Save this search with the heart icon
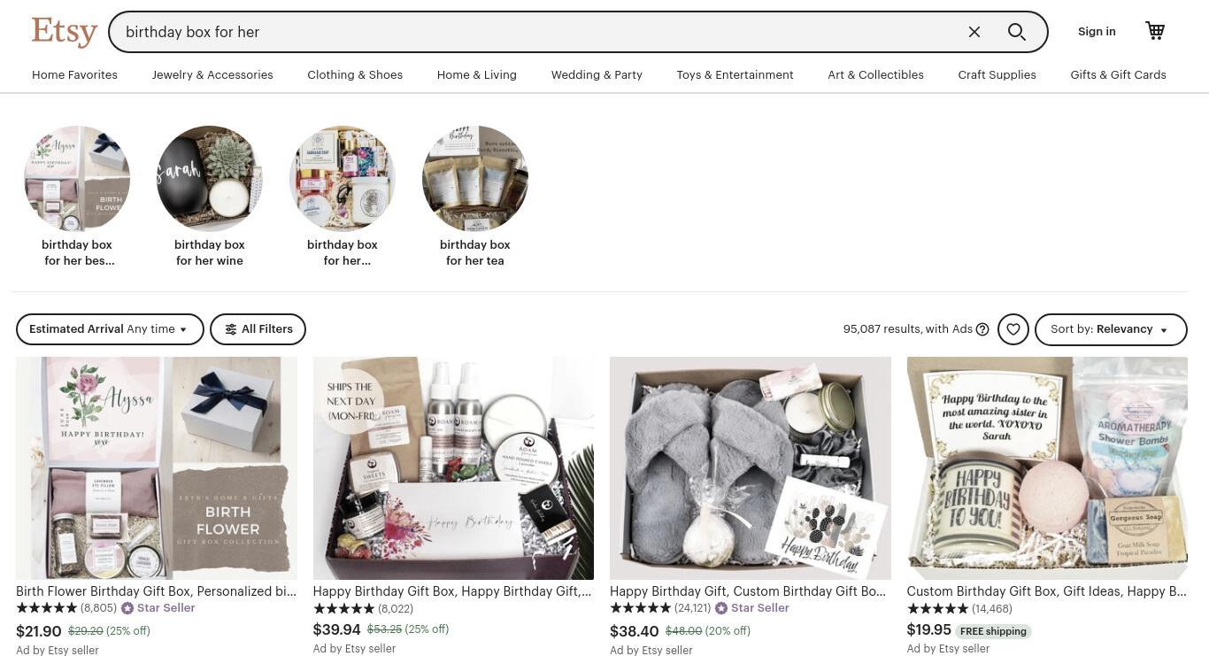 pos(1013,329)
